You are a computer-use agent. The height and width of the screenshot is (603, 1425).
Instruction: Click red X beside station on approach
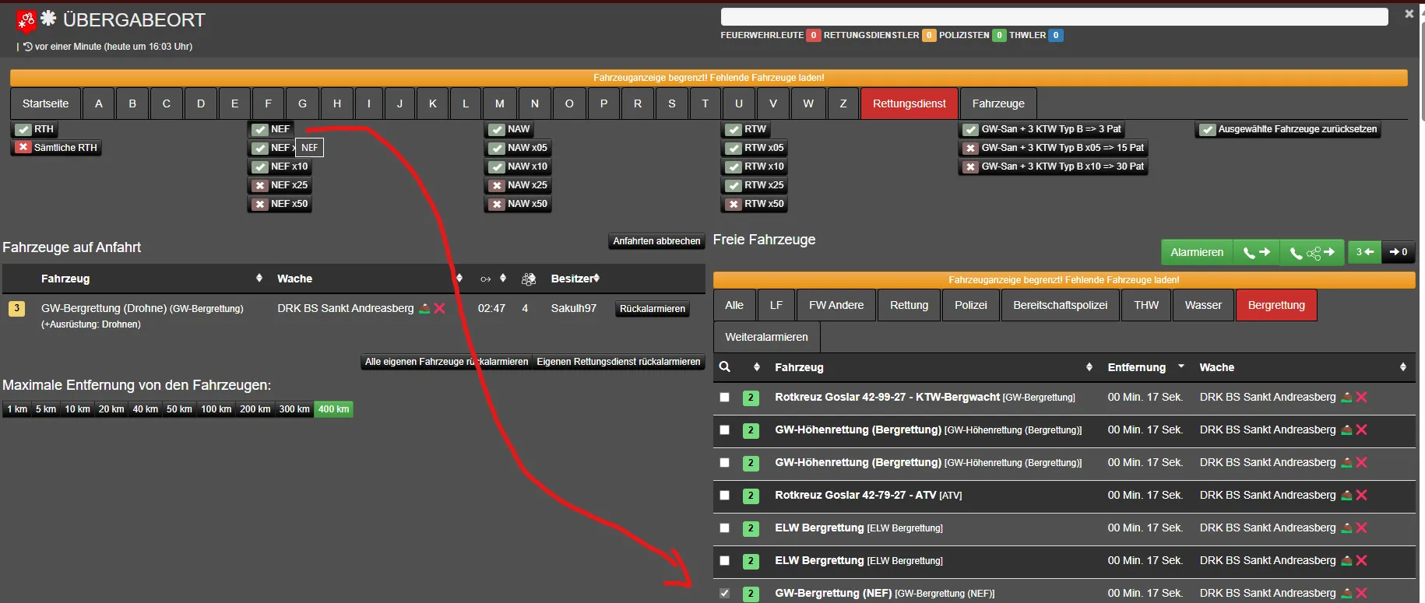tap(440, 308)
